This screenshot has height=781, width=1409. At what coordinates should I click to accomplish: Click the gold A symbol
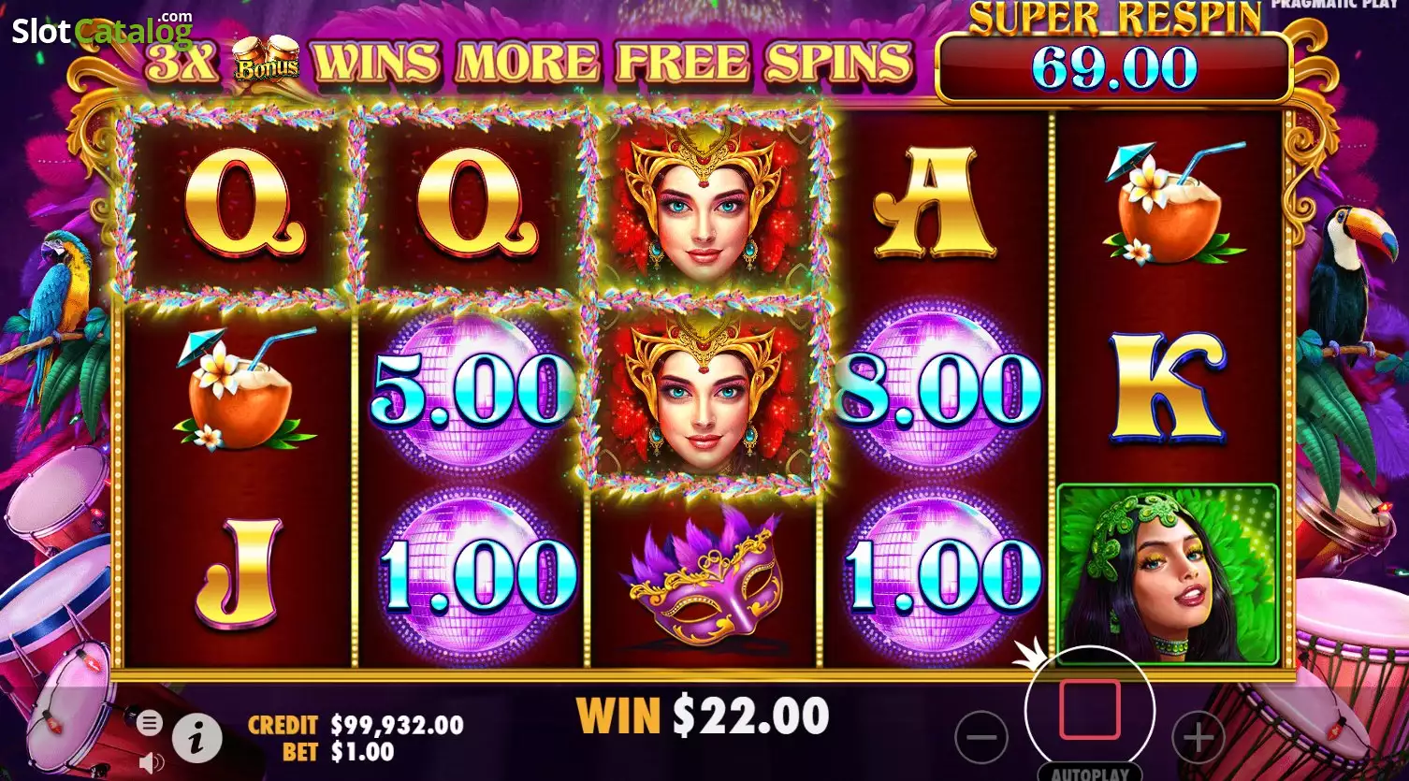[x=936, y=203]
